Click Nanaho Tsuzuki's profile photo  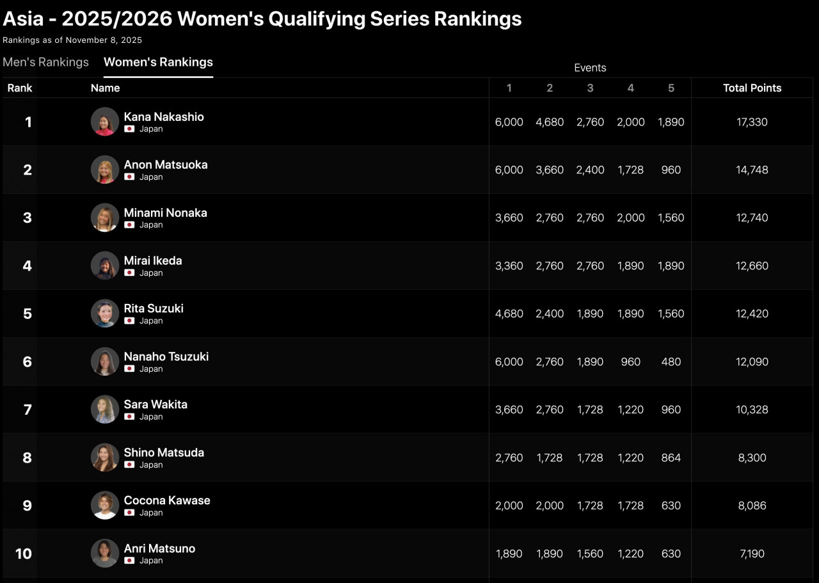click(105, 362)
